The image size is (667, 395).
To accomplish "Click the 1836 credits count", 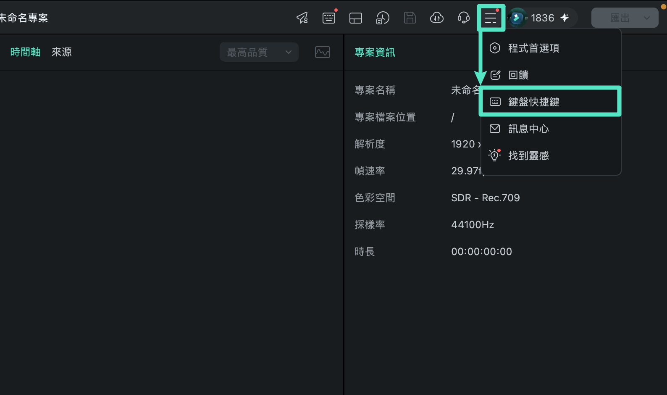I will pos(542,18).
